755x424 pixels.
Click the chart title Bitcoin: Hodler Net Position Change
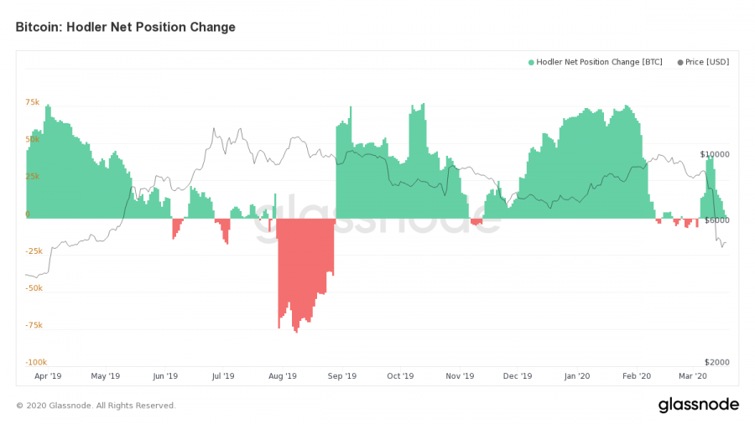pyautogui.click(x=126, y=27)
